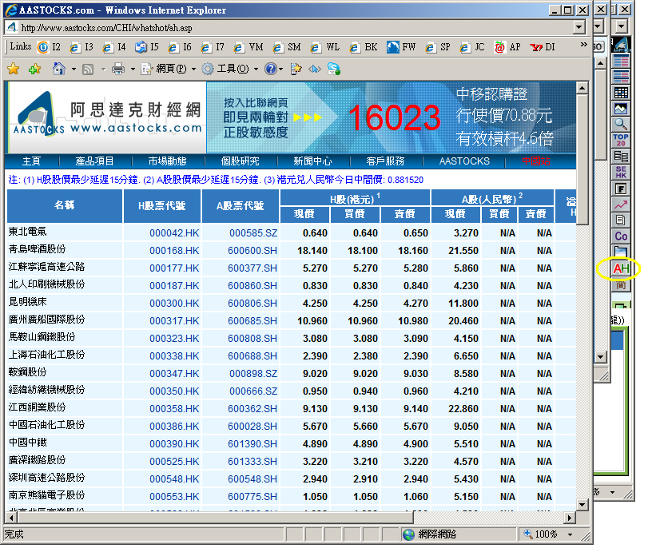656x548 pixels.
Task: Open the 新聞中心 navigation tab
Action: click(312, 161)
